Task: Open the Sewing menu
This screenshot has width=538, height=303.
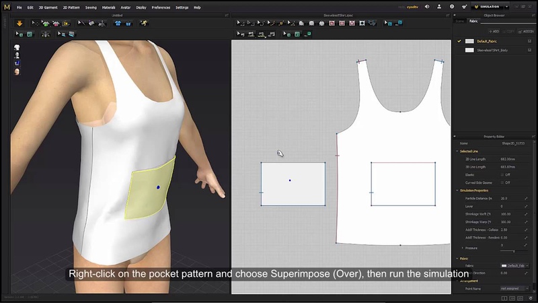Action: pos(91,7)
